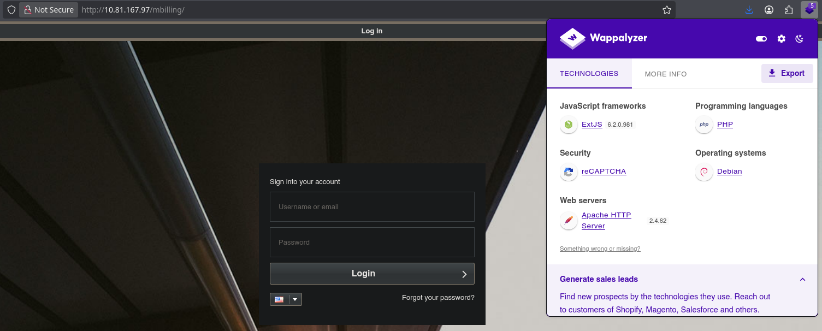The height and width of the screenshot is (331, 822).
Task: Switch to the MORE INFO tab
Action: (x=665, y=74)
